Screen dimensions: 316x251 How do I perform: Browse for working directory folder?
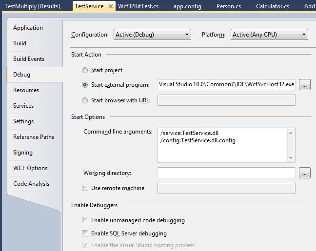304,173
